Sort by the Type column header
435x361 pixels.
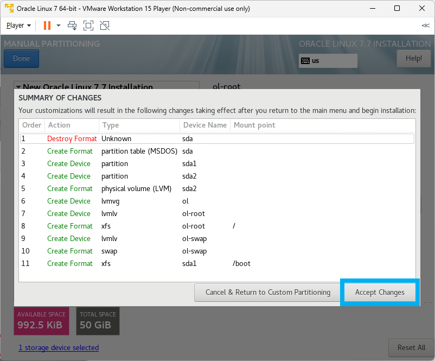coord(139,125)
